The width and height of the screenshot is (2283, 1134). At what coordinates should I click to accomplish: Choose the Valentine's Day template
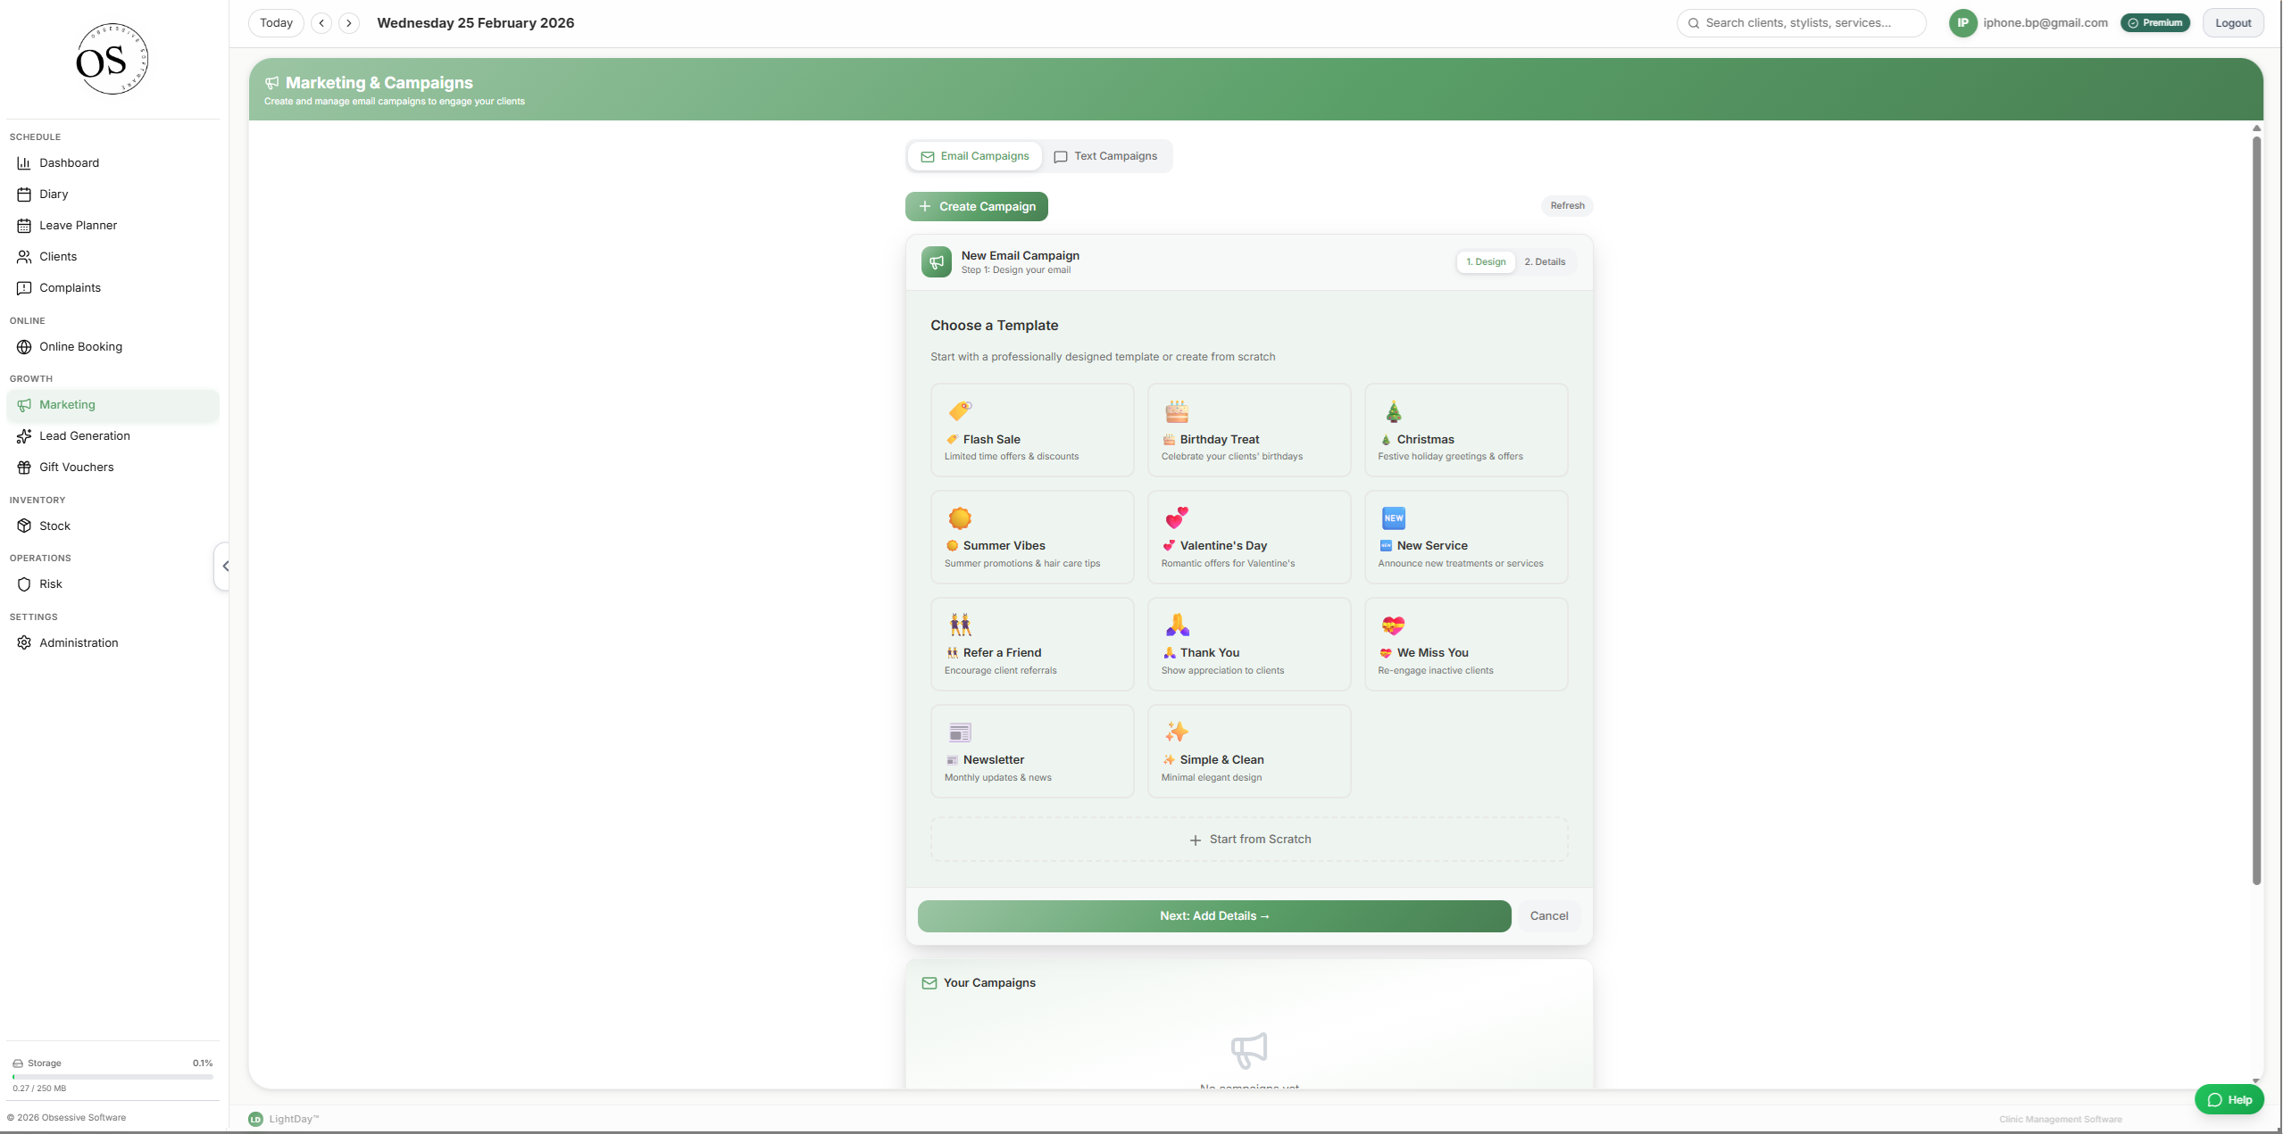tap(1248, 537)
